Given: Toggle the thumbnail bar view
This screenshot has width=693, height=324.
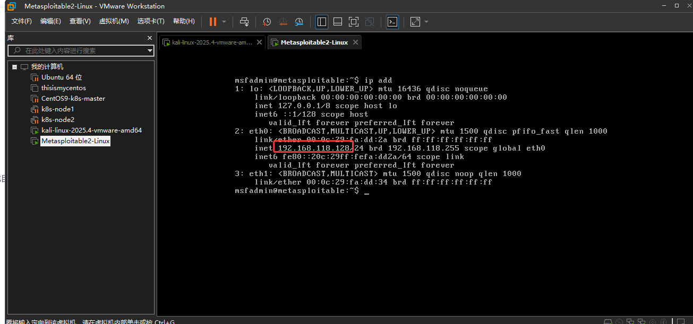Looking at the screenshot, I should pyautogui.click(x=338, y=22).
